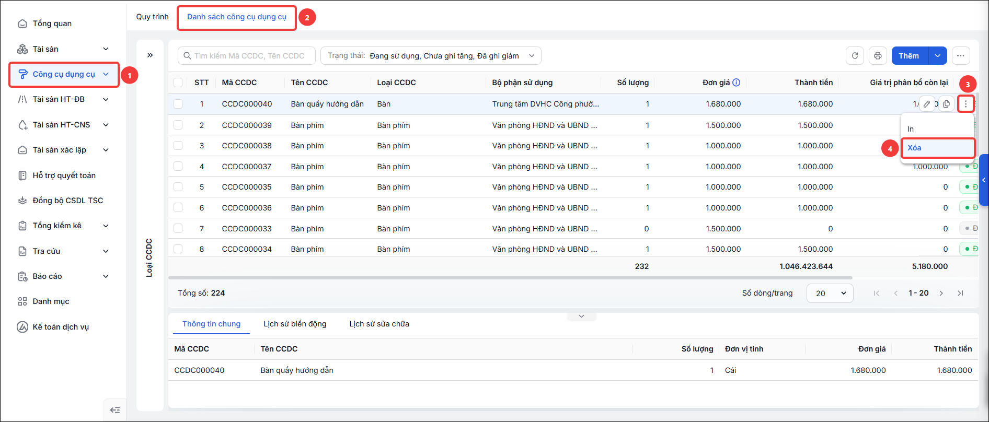Click the Đồng bộ CSDL TSC sync icon
The width and height of the screenshot is (989, 422).
tap(22, 201)
